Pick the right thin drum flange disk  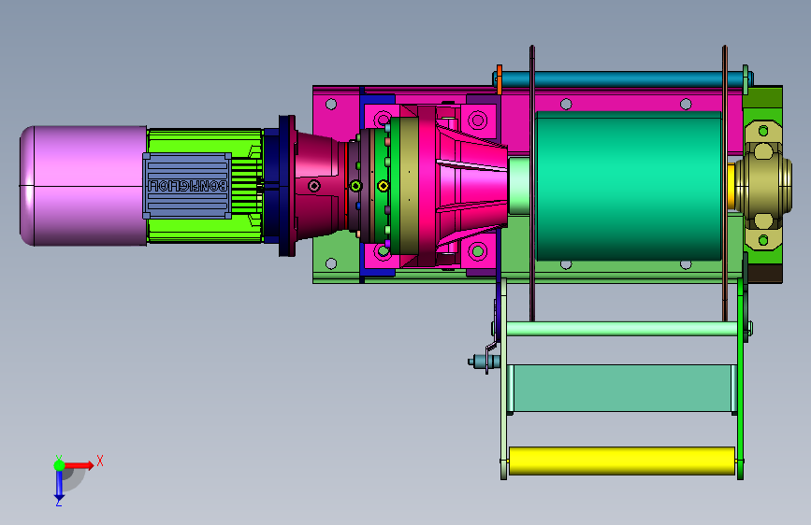coord(725,183)
